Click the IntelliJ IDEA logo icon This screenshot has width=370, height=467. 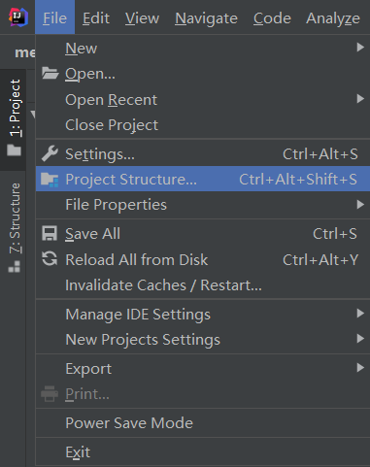click(x=18, y=17)
